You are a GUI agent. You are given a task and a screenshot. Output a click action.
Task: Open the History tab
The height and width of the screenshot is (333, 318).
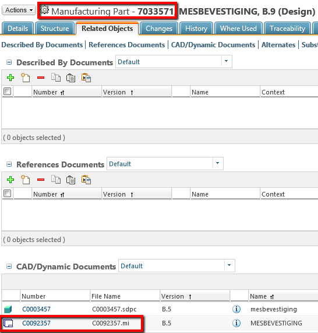(196, 28)
